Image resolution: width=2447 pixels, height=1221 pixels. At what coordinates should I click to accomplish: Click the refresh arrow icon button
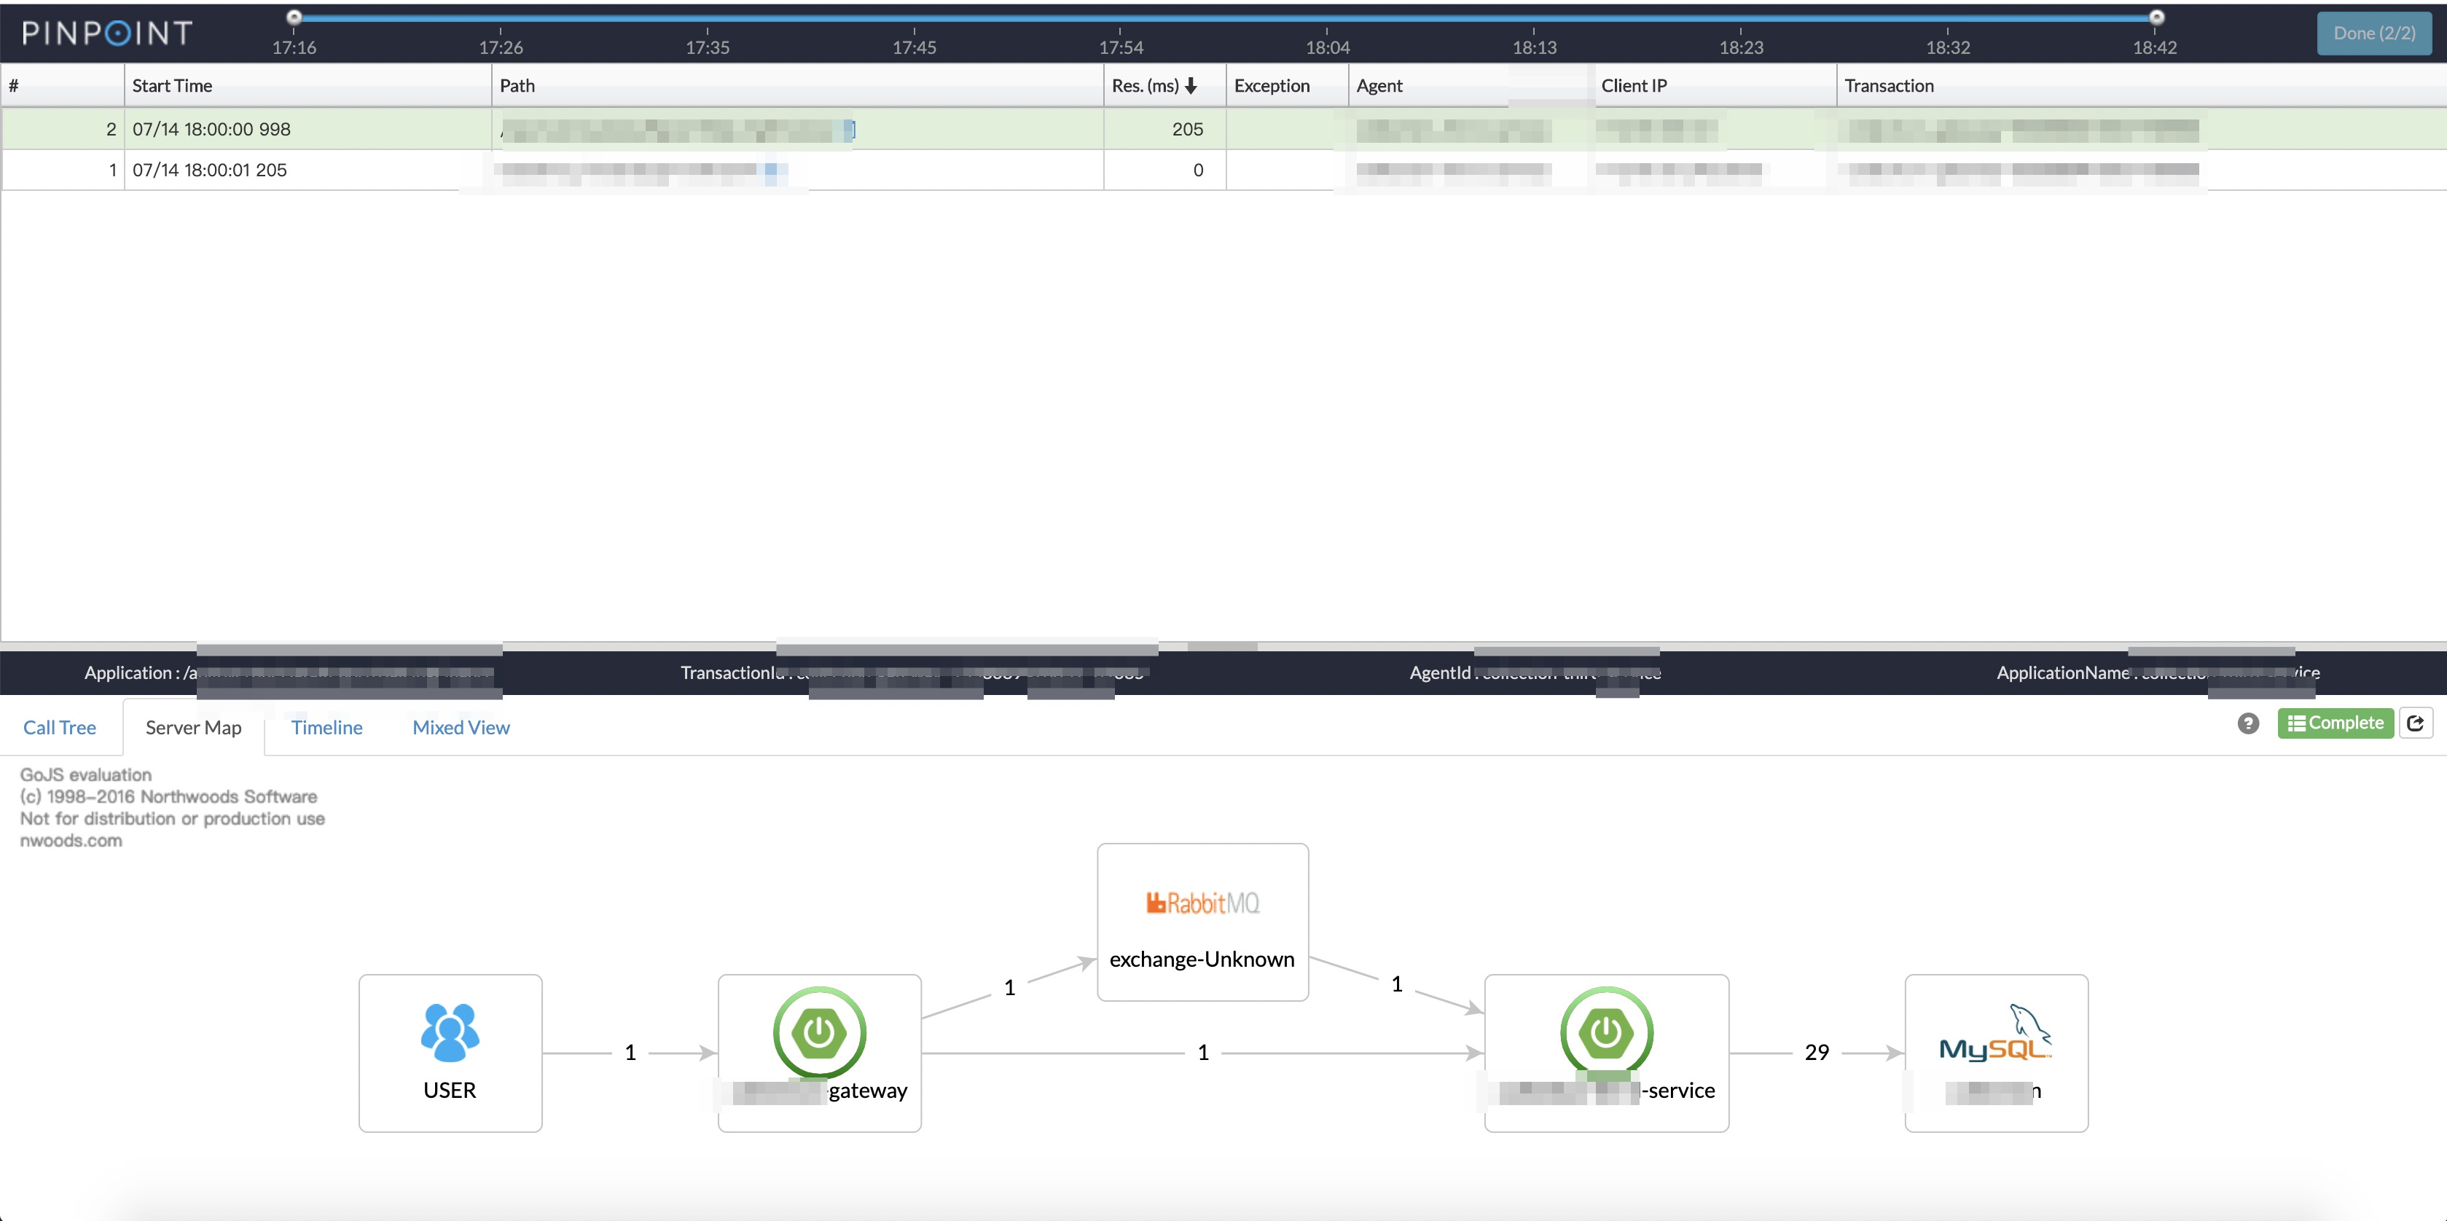pyautogui.click(x=2415, y=723)
